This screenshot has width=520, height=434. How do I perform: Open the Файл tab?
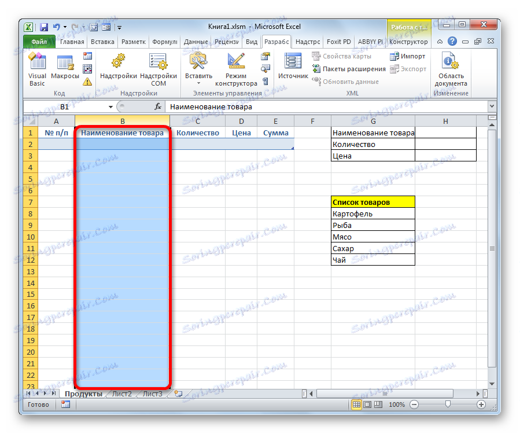pyautogui.click(x=39, y=42)
